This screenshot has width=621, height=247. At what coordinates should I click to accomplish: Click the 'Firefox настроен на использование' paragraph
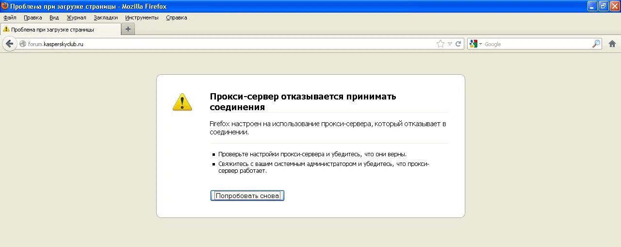click(327, 128)
